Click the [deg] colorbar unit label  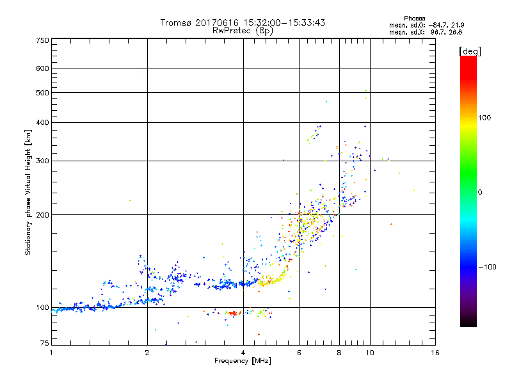pos(470,52)
